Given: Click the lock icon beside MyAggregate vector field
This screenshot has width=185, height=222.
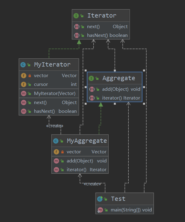Looking at the screenshot, I should point(62,152).
